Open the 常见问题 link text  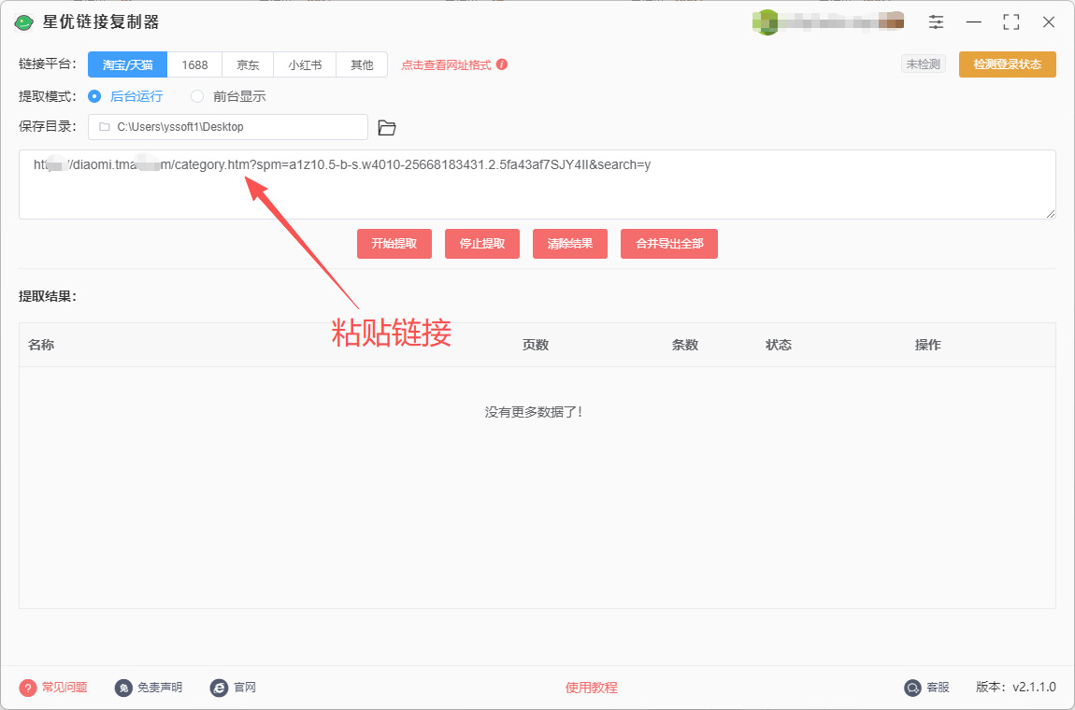(x=64, y=688)
